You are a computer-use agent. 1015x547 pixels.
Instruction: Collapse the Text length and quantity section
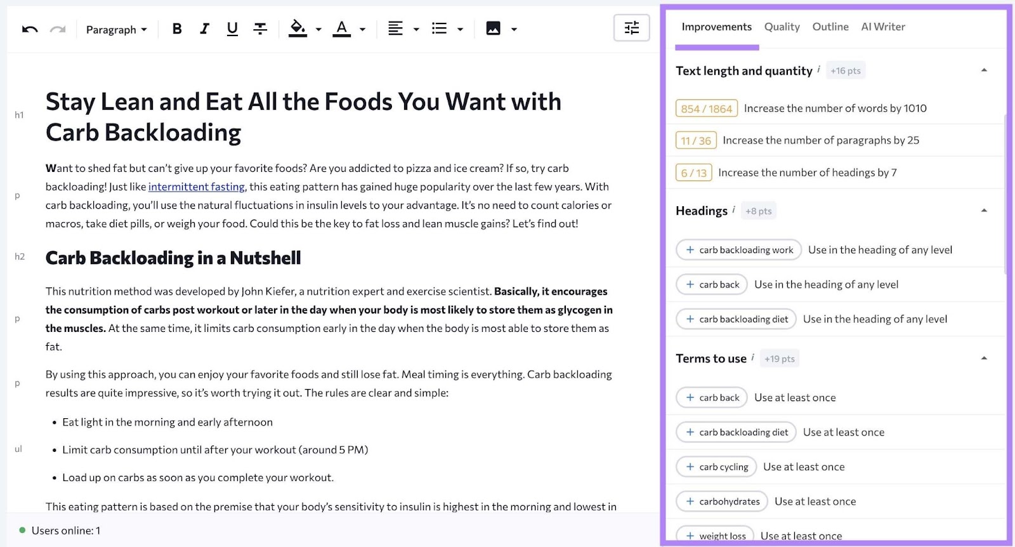tap(984, 70)
